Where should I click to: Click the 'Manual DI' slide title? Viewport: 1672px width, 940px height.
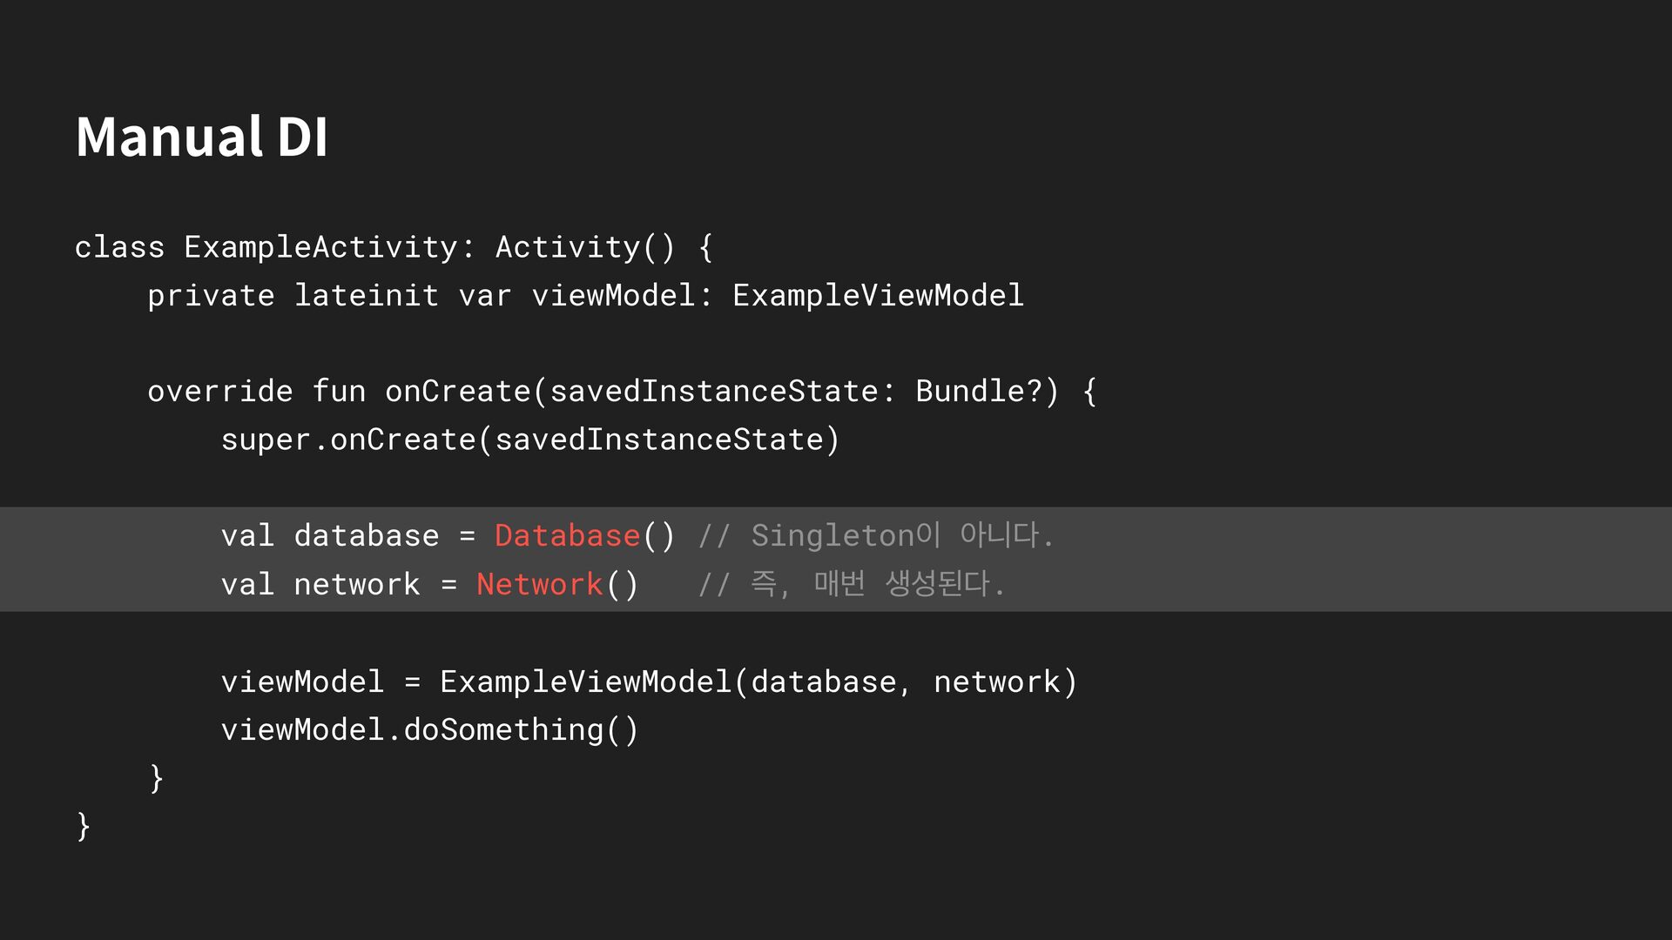point(202,138)
